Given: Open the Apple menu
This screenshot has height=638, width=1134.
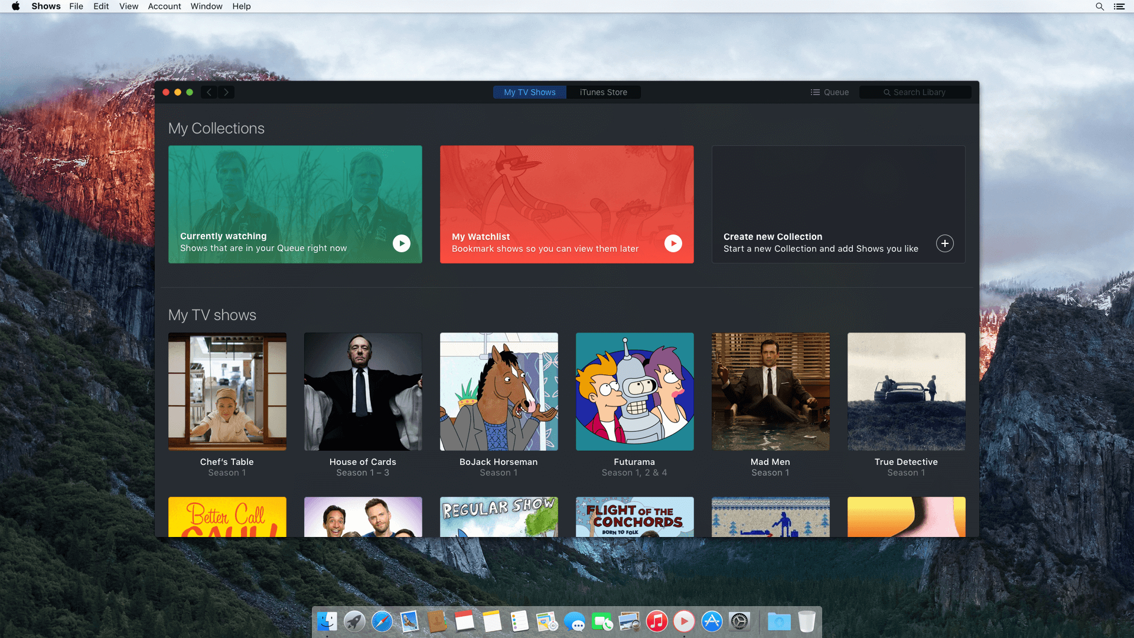Looking at the screenshot, I should [16, 6].
